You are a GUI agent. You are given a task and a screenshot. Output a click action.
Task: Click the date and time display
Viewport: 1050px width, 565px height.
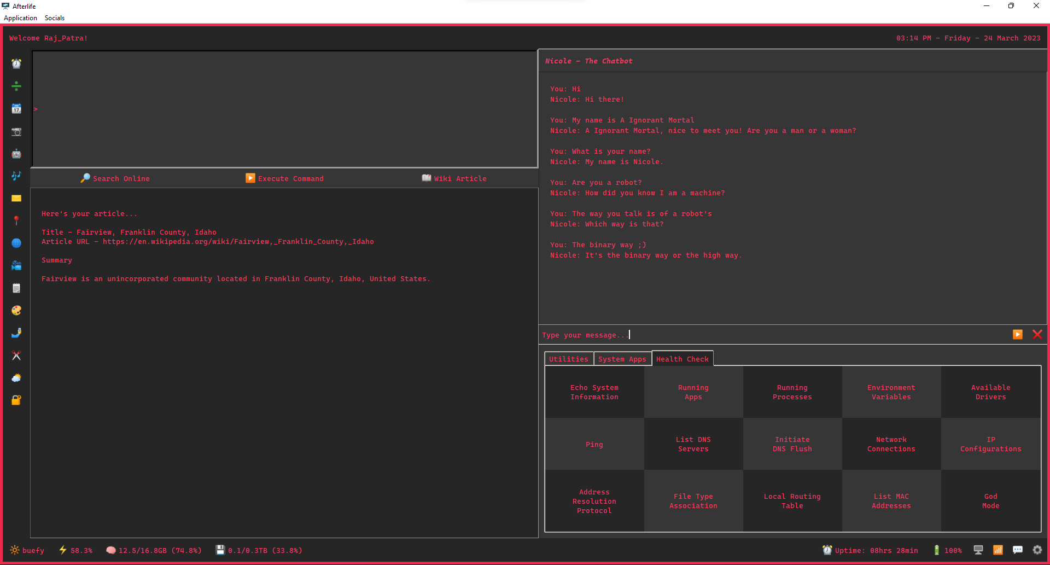pyautogui.click(x=968, y=38)
